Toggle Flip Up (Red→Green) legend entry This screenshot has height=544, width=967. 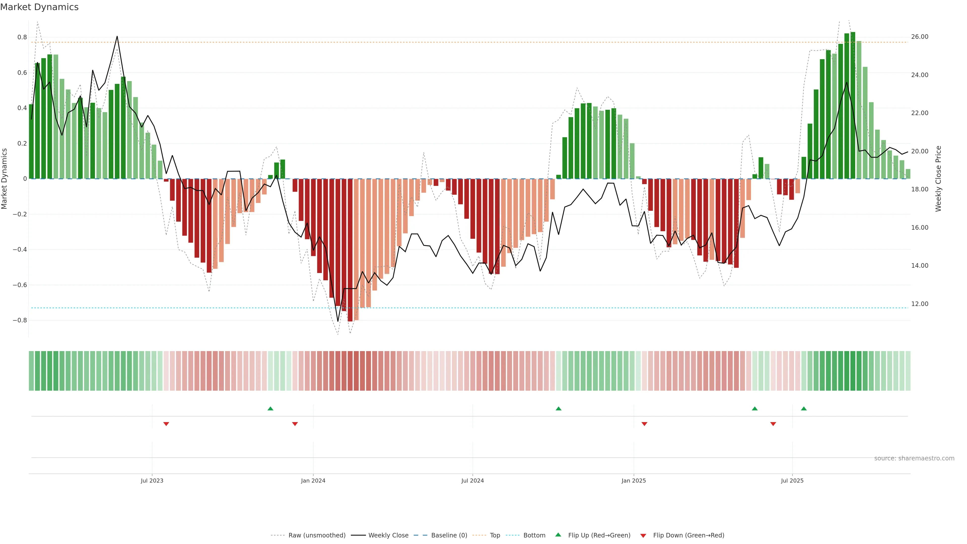(x=599, y=535)
